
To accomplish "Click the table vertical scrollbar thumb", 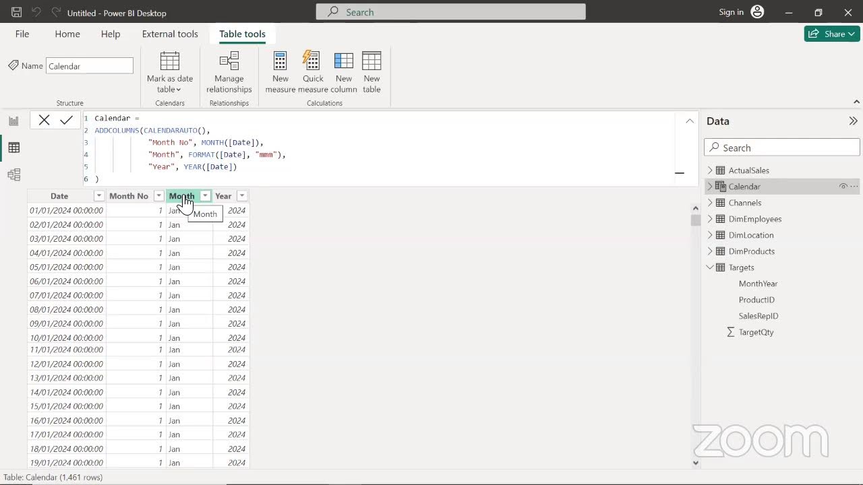I will click(695, 220).
